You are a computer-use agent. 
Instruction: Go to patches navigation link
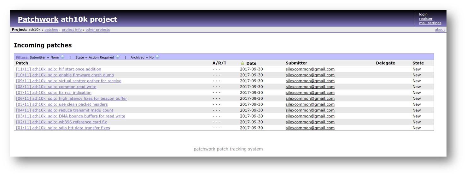pos(51,30)
